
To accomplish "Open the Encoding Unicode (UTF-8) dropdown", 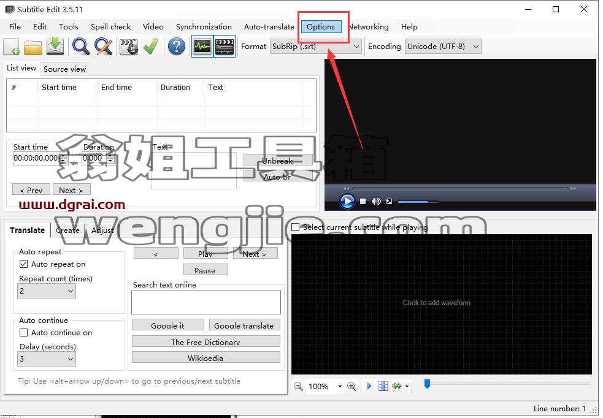I will [x=443, y=47].
